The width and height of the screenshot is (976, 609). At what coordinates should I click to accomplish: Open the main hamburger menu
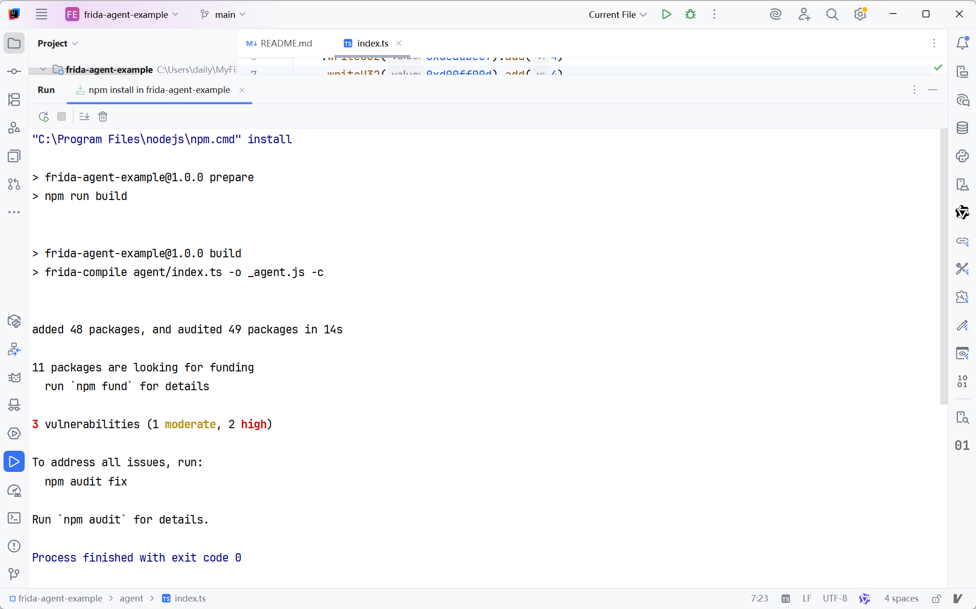(41, 15)
